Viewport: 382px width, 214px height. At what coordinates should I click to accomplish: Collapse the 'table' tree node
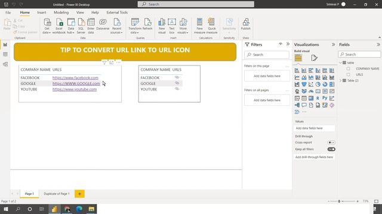point(341,62)
